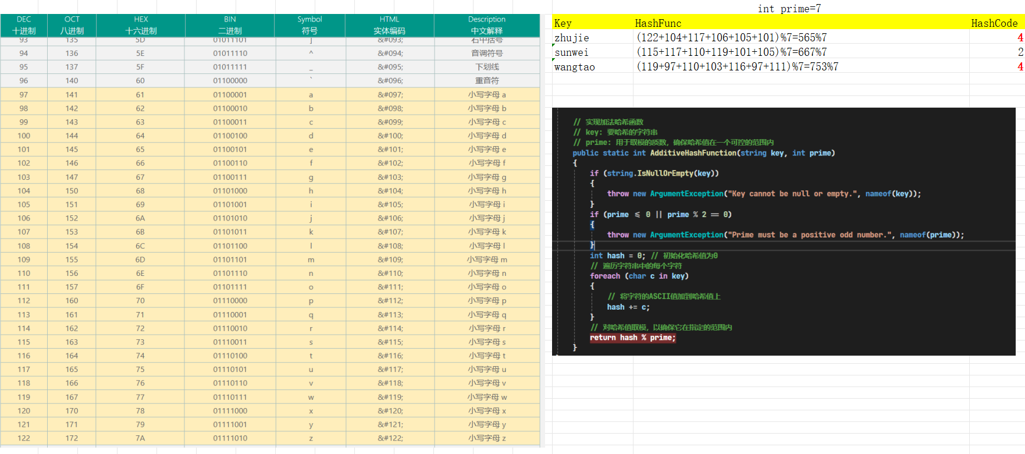The width and height of the screenshot is (1025, 454).
Task: Click the '小写字母 w' description cell
Action: [487, 397]
